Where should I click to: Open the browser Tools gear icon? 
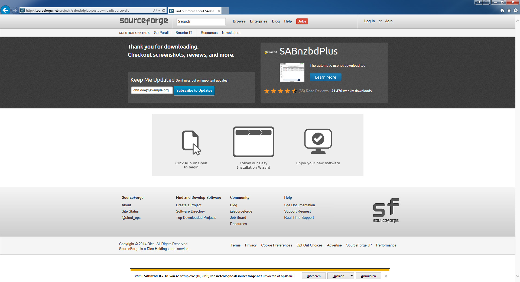click(x=516, y=10)
